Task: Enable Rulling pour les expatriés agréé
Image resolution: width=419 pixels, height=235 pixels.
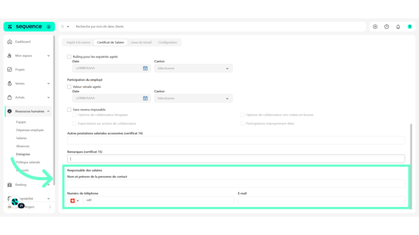Action: (69, 56)
